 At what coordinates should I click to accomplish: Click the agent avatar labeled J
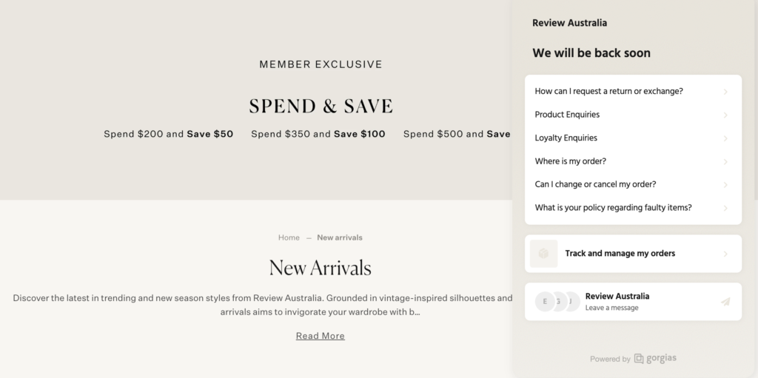click(x=573, y=302)
